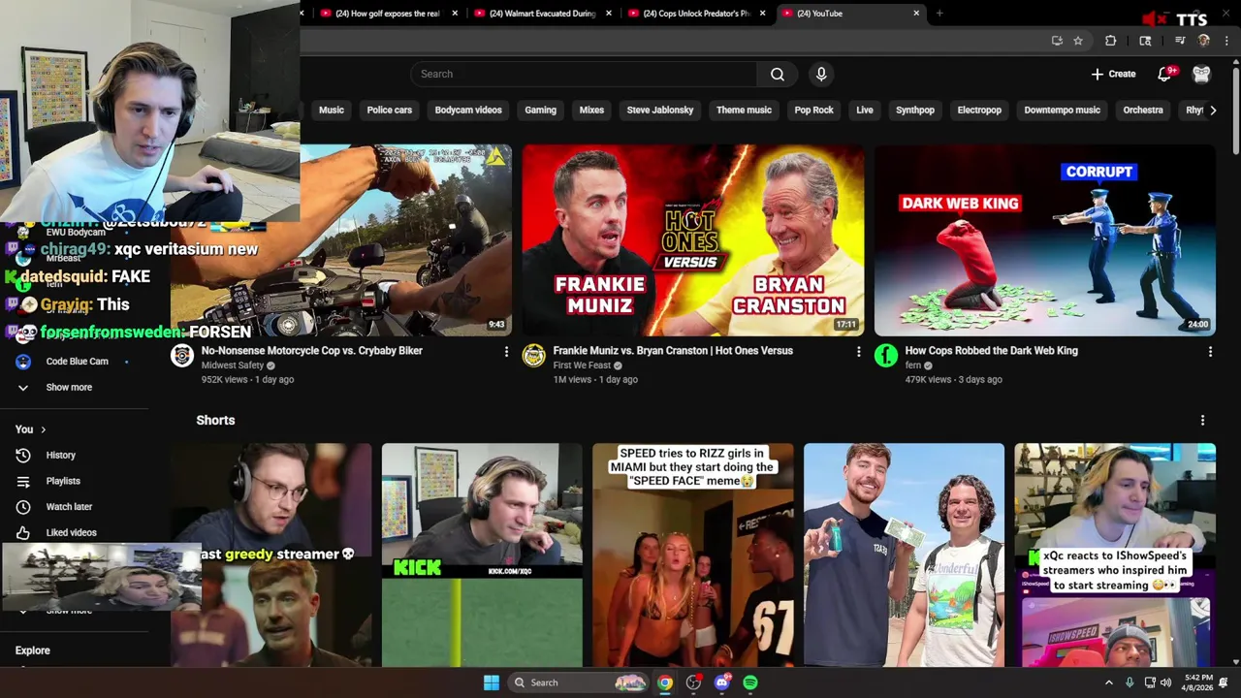
Task: Select the Music topic chip
Action: tap(332, 110)
